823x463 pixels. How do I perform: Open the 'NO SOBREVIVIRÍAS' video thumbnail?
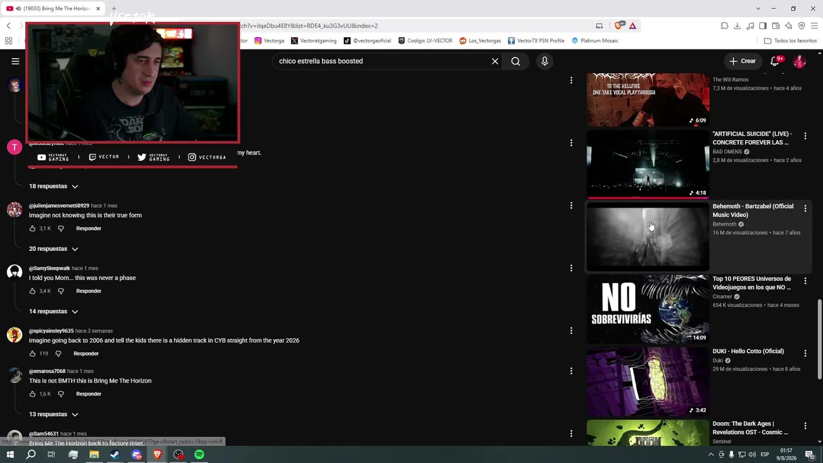[x=648, y=309]
